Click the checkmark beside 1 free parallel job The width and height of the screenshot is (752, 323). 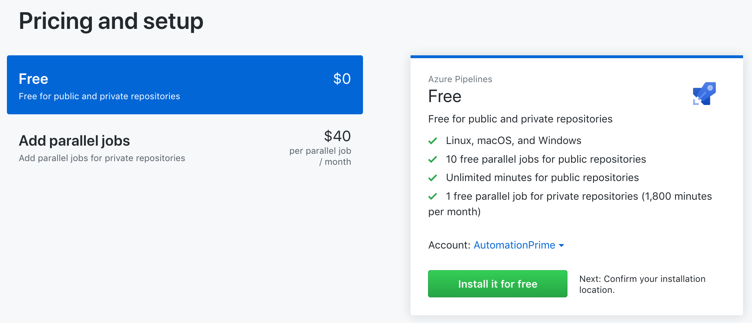pos(433,196)
